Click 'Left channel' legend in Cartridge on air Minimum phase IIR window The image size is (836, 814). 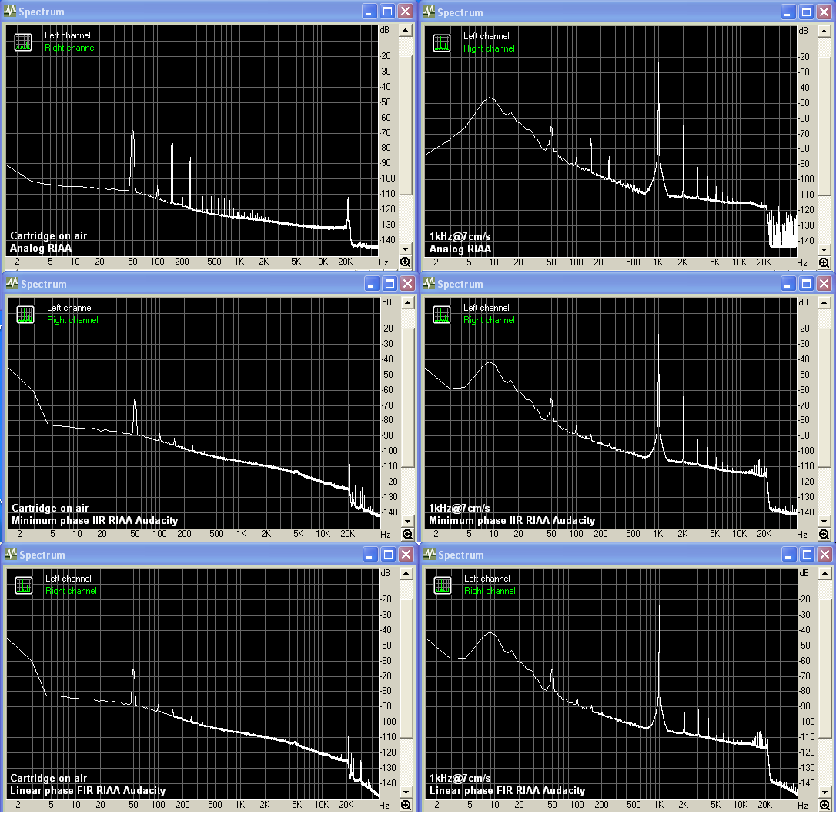pos(70,308)
